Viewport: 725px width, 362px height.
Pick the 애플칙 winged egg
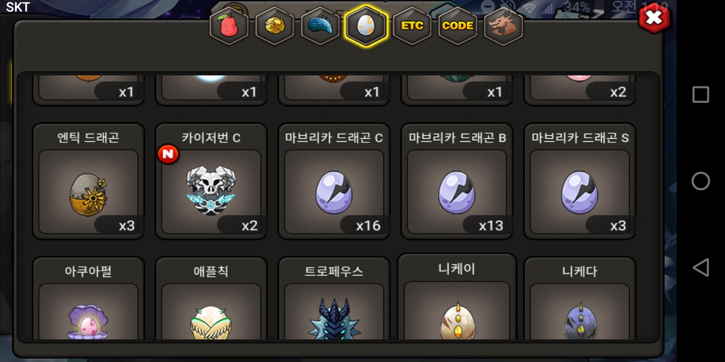[211, 299]
